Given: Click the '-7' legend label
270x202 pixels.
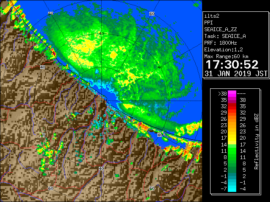Looking at the screenshot, I should (224, 189).
